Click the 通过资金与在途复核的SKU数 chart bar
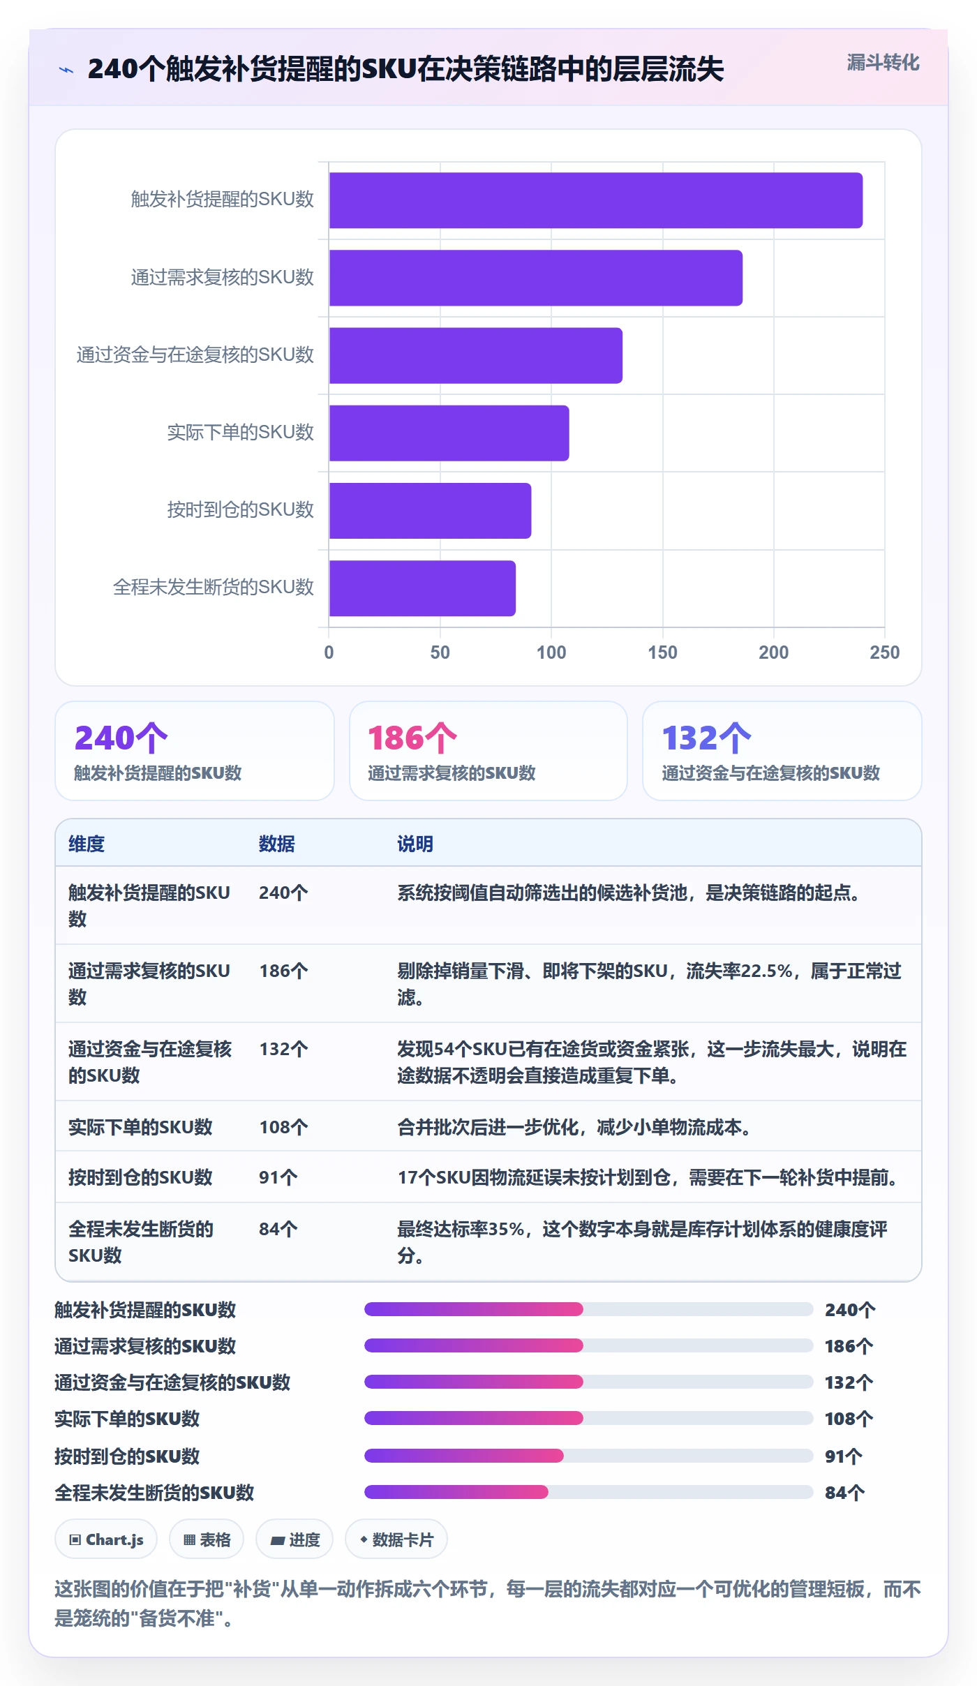 pos(476,355)
